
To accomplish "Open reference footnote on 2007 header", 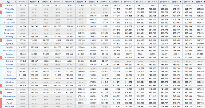I will 106,1.
